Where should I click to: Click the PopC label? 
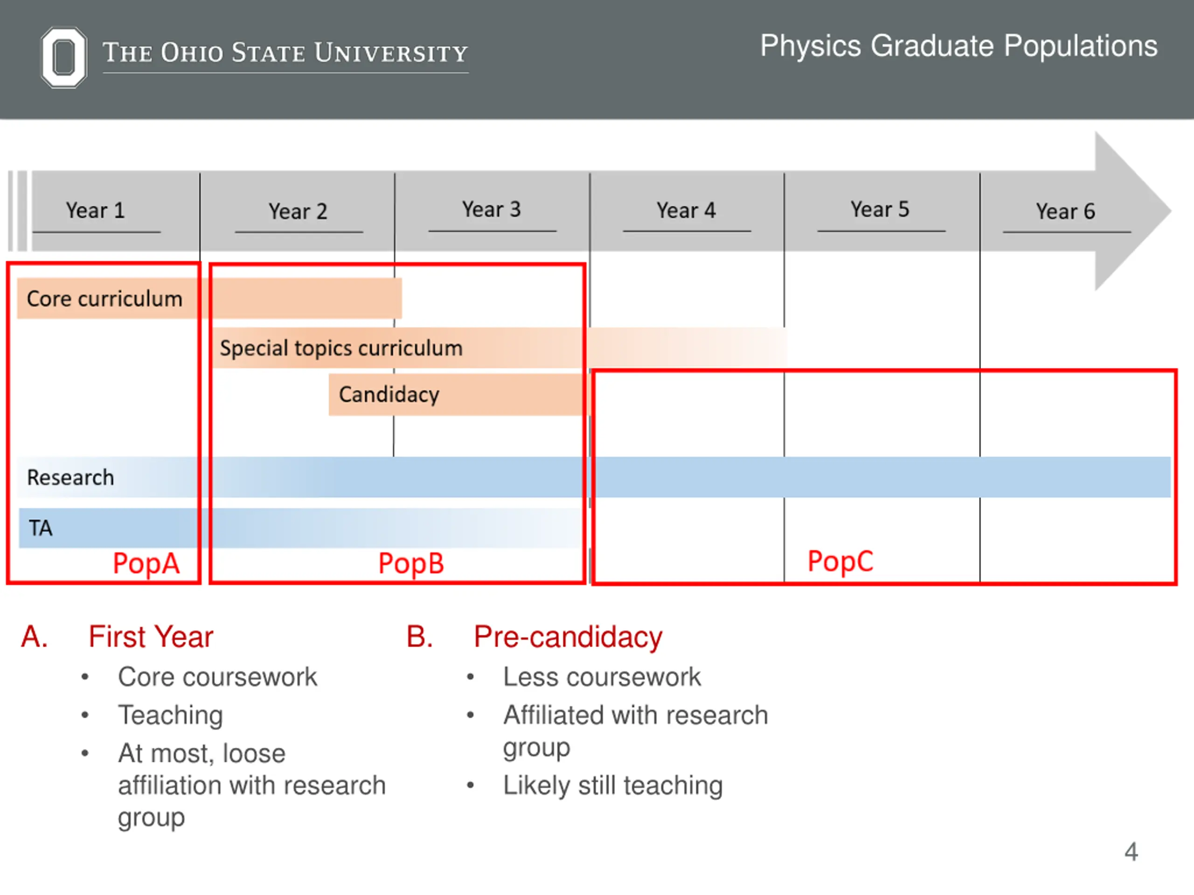(x=840, y=562)
